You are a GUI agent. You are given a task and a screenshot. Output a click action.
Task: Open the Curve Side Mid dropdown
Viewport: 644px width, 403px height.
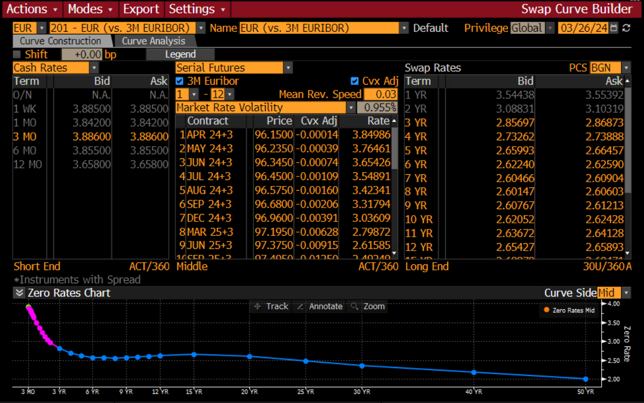(x=627, y=293)
